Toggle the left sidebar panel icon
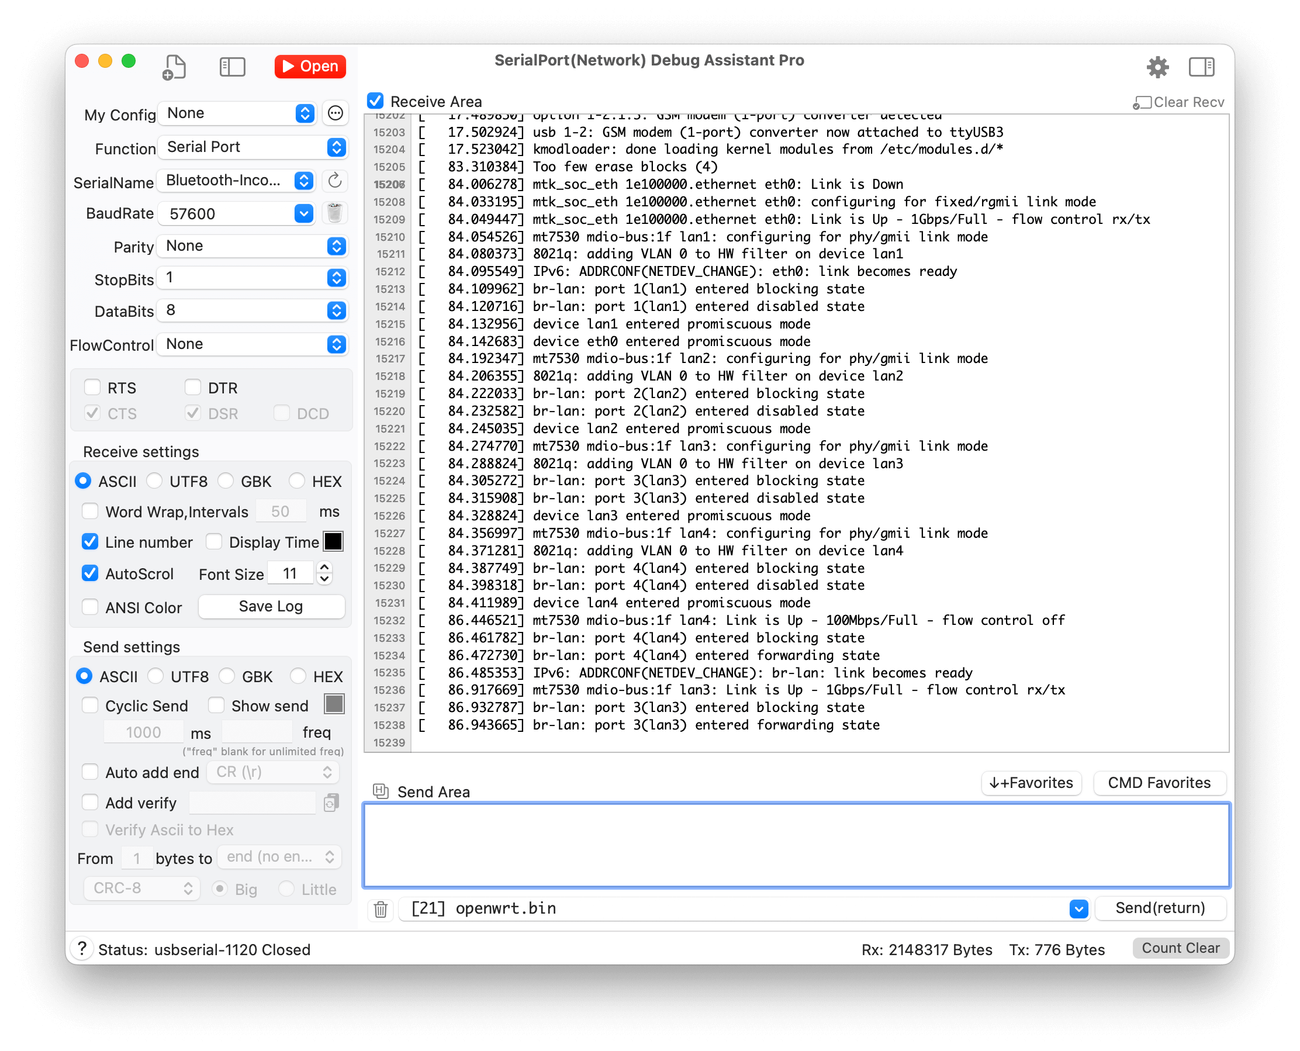 tap(232, 67)
